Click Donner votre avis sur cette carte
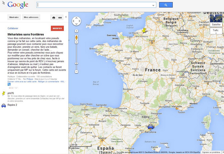224x154 pixels. click(x=22, y=81)
